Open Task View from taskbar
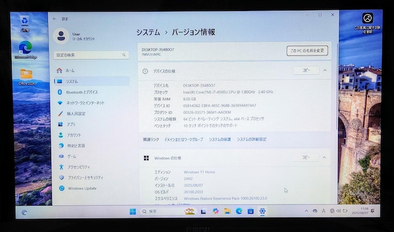394x232 pixels. click(x=203, y=212)
